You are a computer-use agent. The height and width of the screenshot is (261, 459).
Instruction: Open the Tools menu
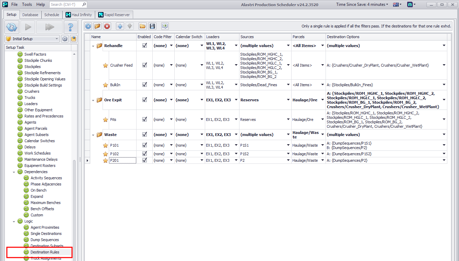click(x=27, y=4)
